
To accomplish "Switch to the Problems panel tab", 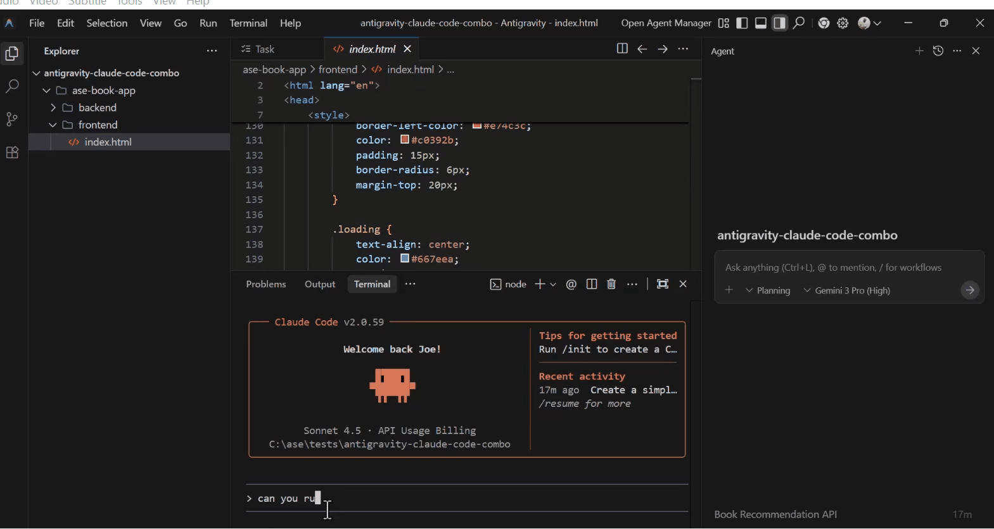I will click(266, 285).
